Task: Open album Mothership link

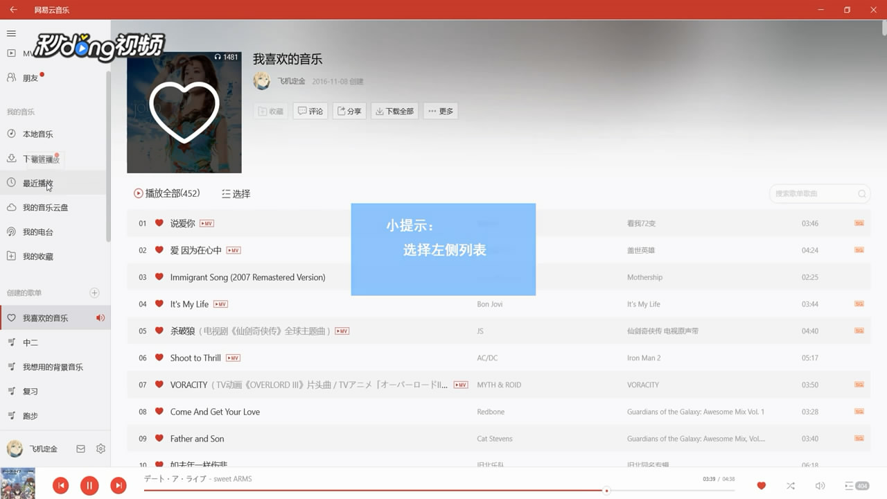Action: click(644, 277)
